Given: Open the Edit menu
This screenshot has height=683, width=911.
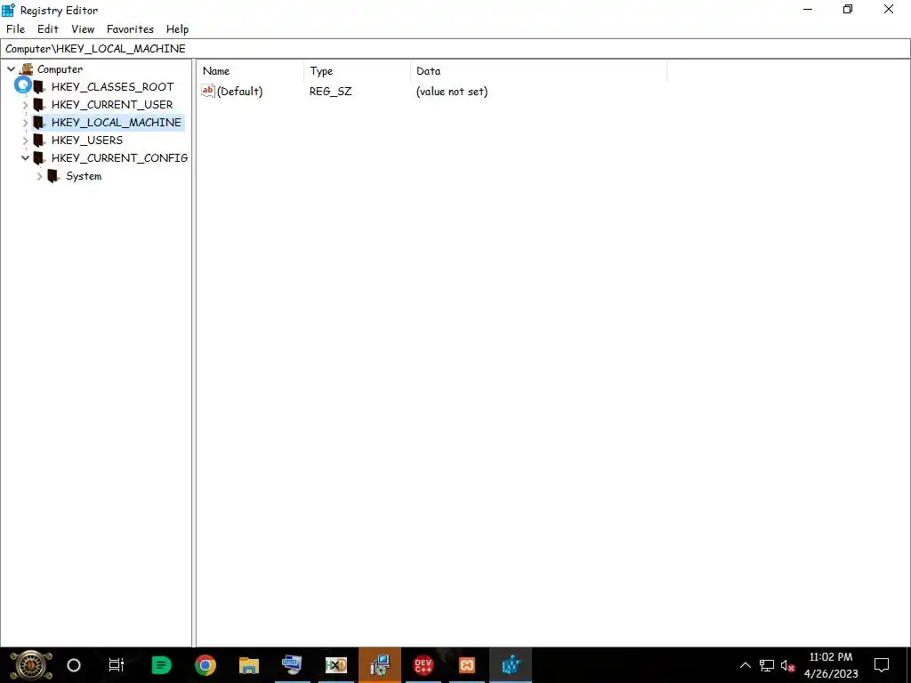Looking at the screenshot, I should (48, 29).
